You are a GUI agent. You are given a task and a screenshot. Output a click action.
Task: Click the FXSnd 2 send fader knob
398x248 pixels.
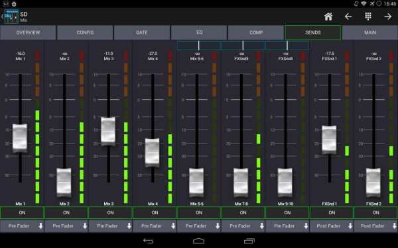373,183
